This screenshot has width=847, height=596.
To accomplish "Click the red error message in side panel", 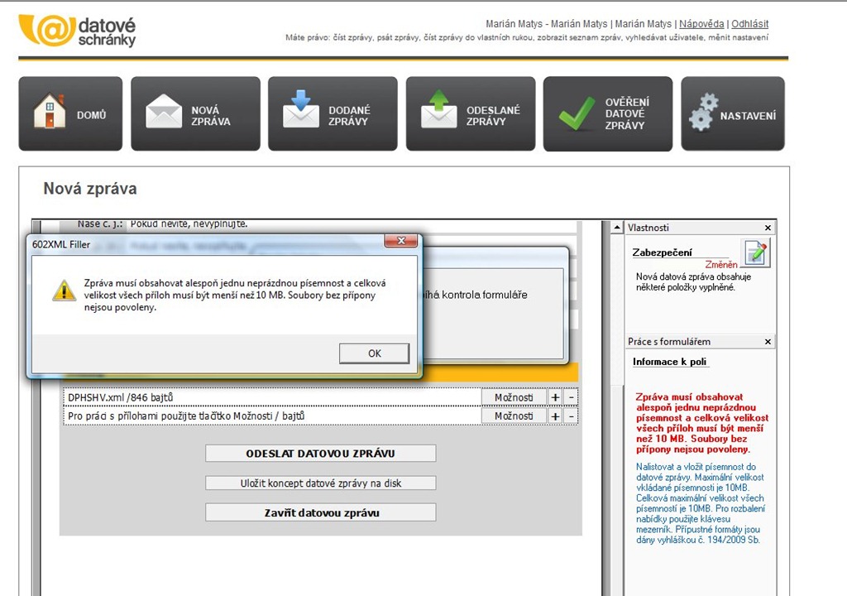I will [701, 423].
